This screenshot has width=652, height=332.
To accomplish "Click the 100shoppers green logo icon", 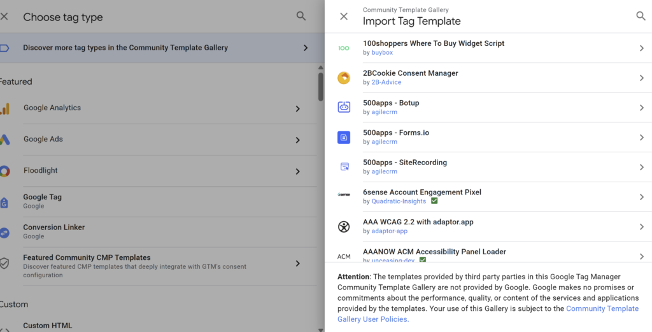I will point(344,48).
